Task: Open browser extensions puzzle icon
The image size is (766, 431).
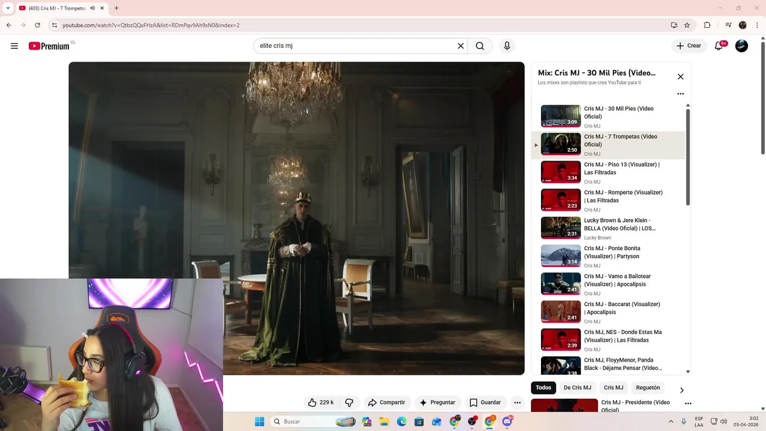Action: pyautogui.click(x=707, y=25)
